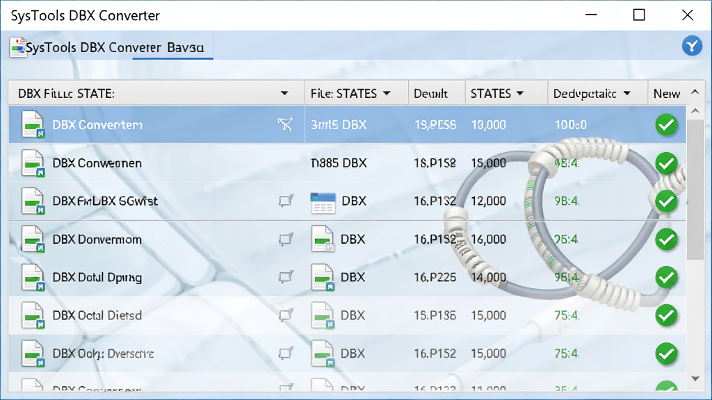Click the New column header

click(x=667, y=94)
